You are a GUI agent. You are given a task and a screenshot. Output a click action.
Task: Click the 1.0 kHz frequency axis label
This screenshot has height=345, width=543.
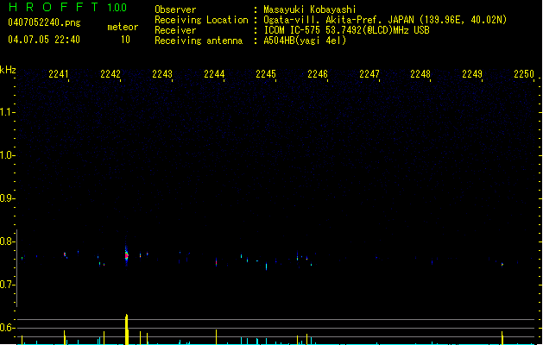(x=7, y=155)
